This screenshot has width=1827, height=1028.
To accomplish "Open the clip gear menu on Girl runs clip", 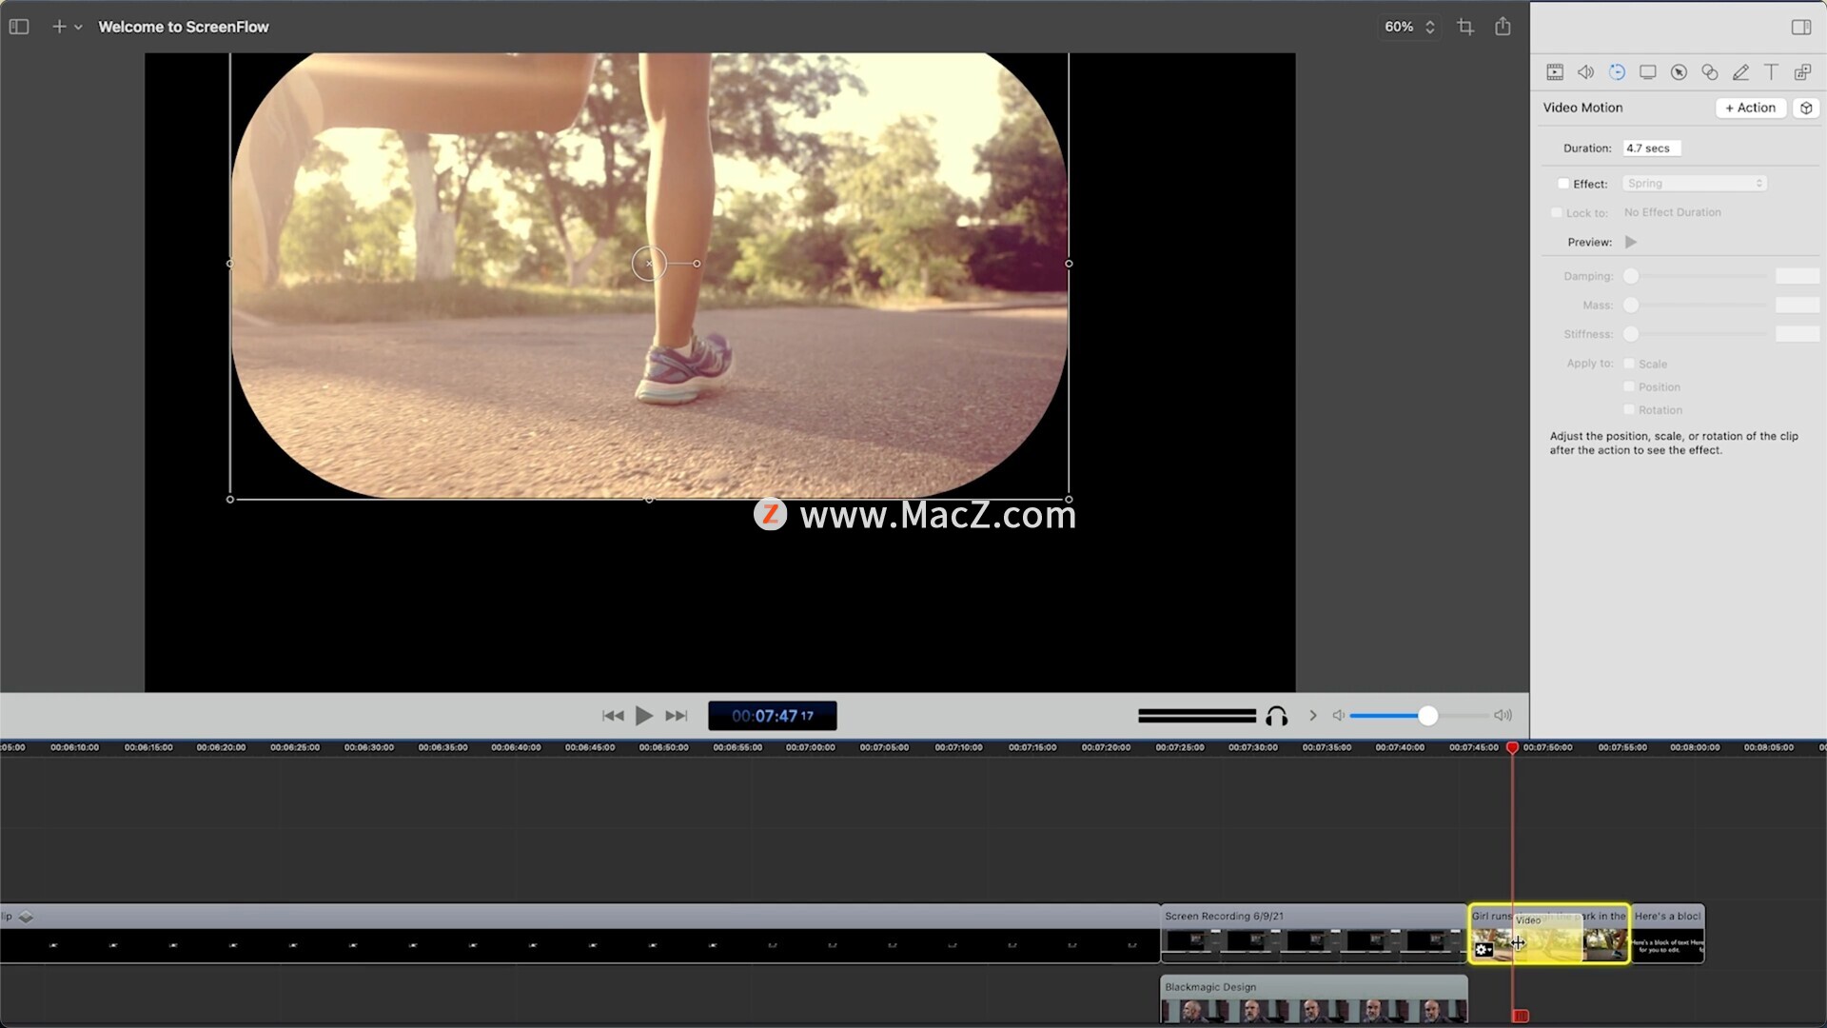I will 1483,949.
